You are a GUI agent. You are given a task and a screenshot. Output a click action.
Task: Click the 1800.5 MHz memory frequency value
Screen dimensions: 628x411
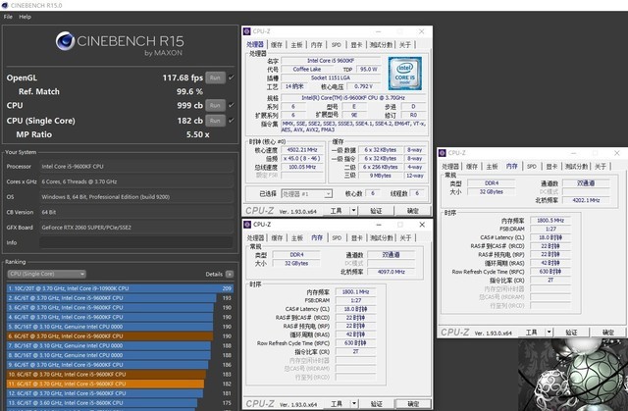coord(550,221)
